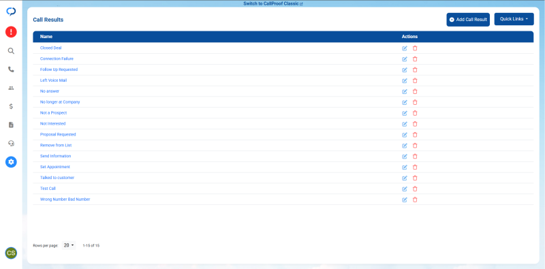
Task: Delete the Set Appointment call result
Action: click(x=415, y=167)
